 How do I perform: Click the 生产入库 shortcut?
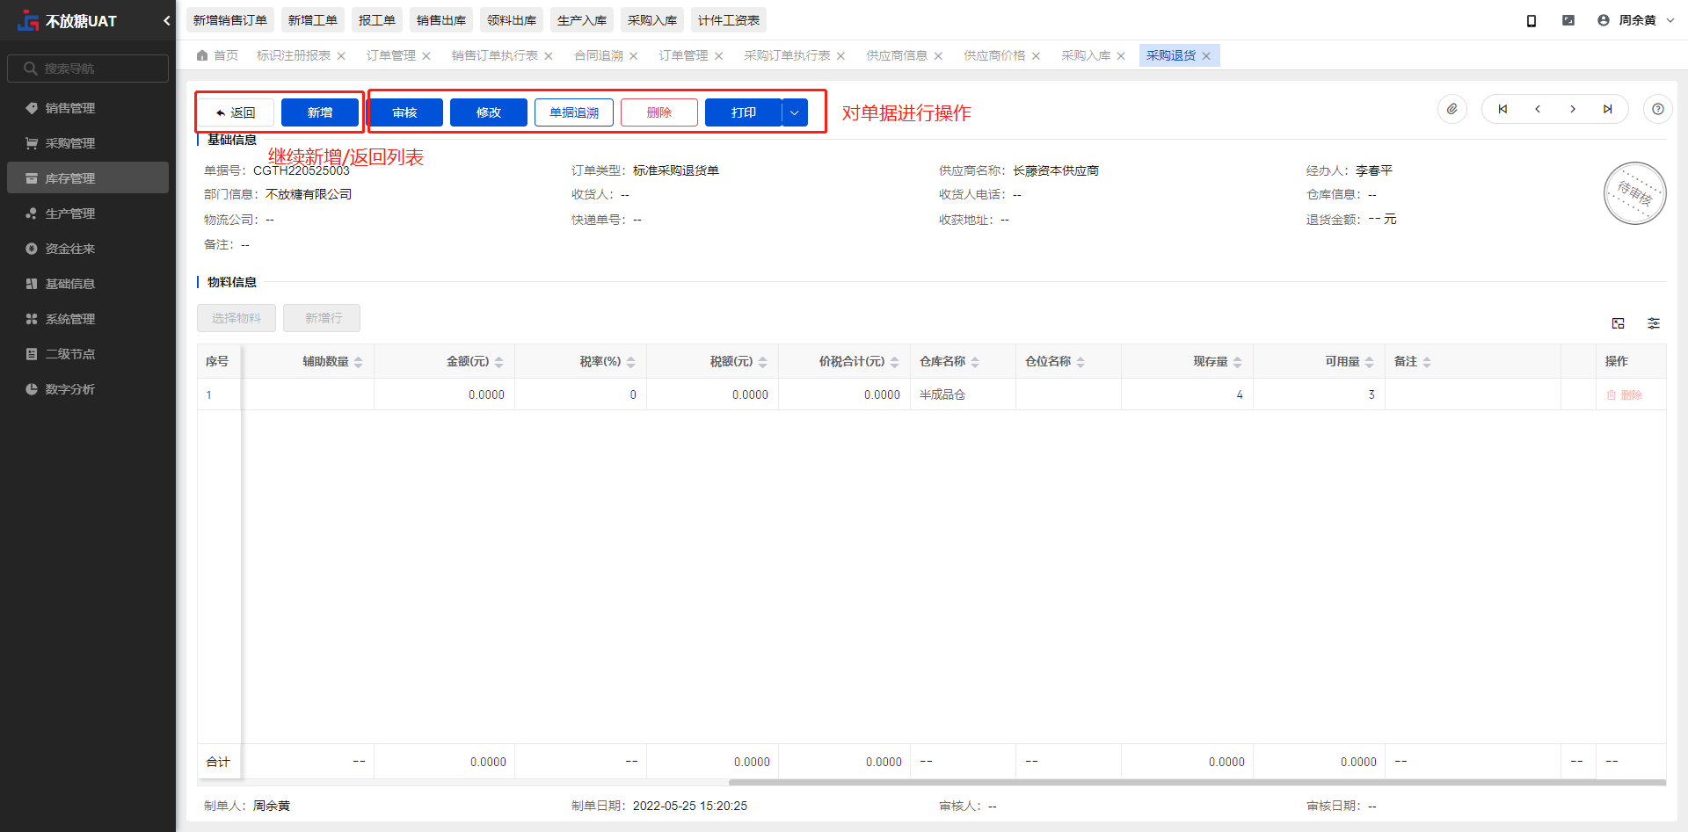[x=582, y=20]
